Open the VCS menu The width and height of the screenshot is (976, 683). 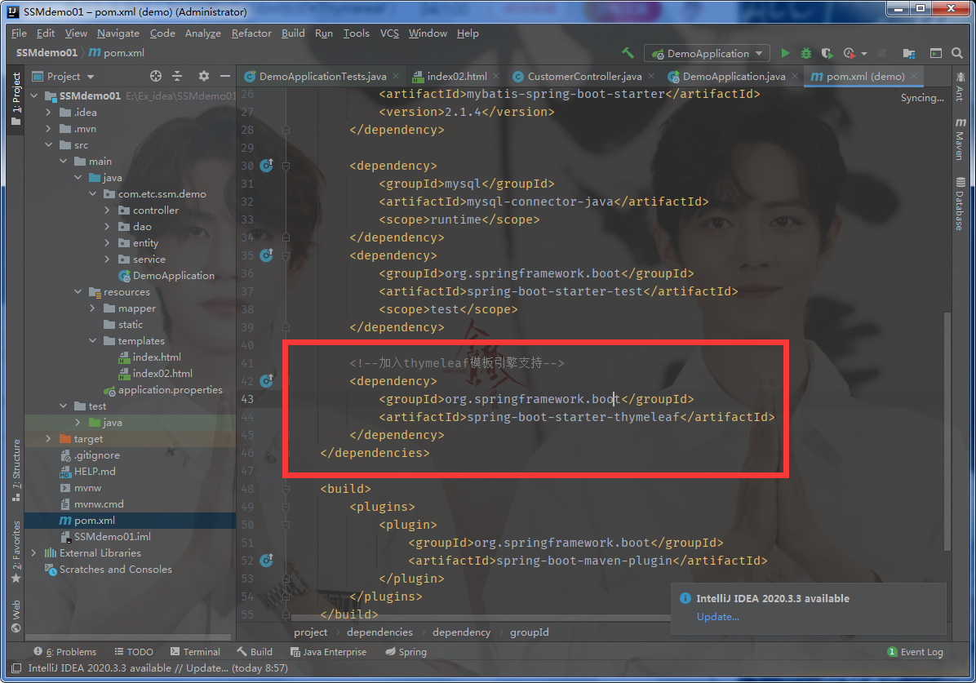389,33
